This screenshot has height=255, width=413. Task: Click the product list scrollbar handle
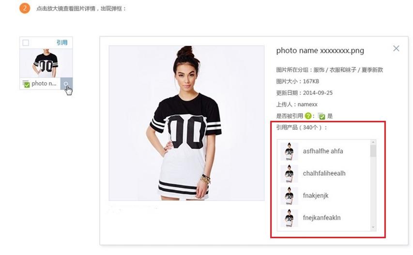(373, 151)
